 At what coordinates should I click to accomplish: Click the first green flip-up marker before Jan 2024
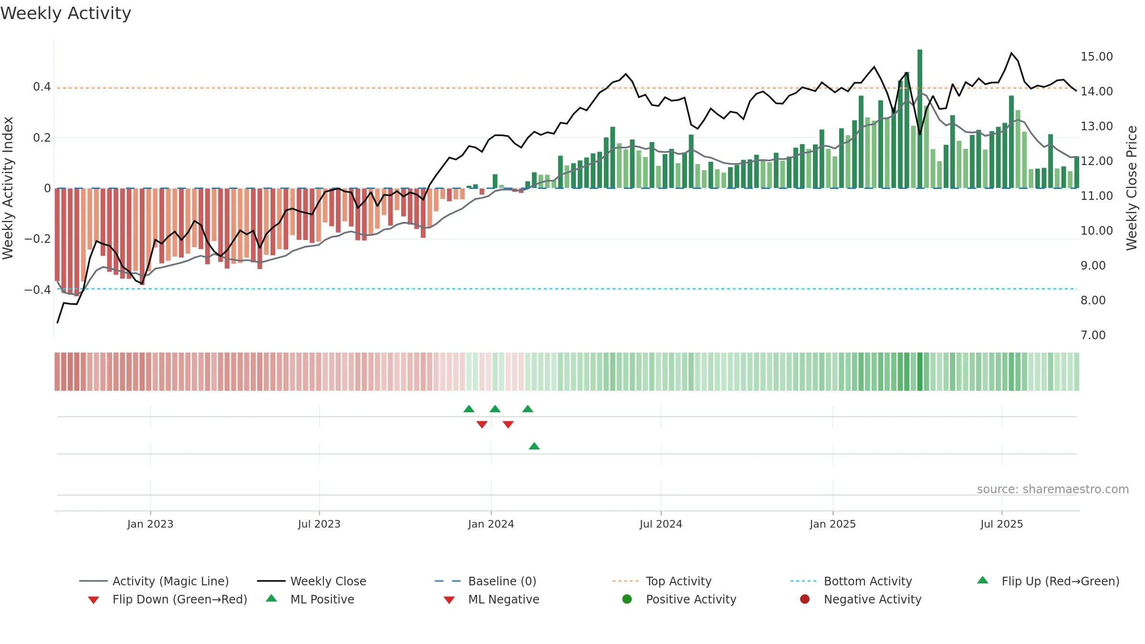coord(469,409)
